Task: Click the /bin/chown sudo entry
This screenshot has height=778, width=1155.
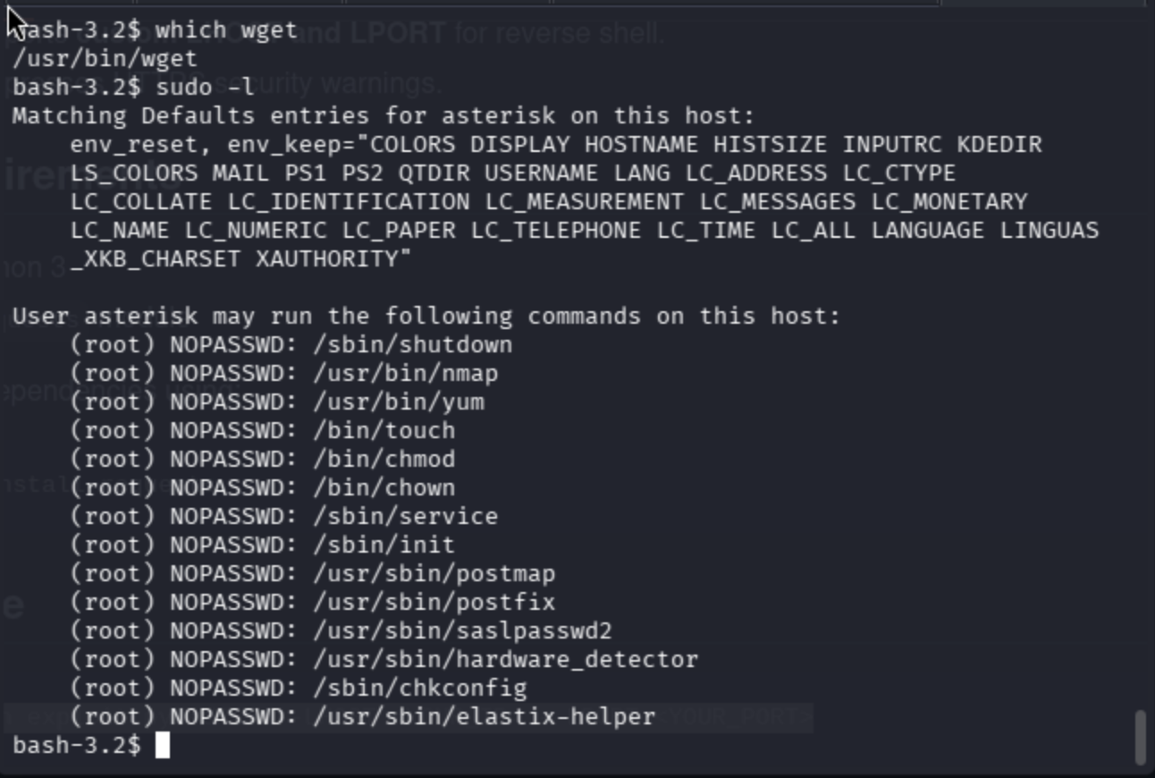Action: tap(384, 487)
